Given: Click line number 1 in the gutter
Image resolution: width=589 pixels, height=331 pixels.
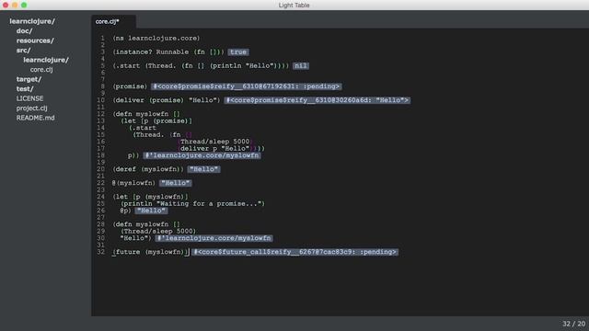Looking at the screenshot, I should 102,39.
